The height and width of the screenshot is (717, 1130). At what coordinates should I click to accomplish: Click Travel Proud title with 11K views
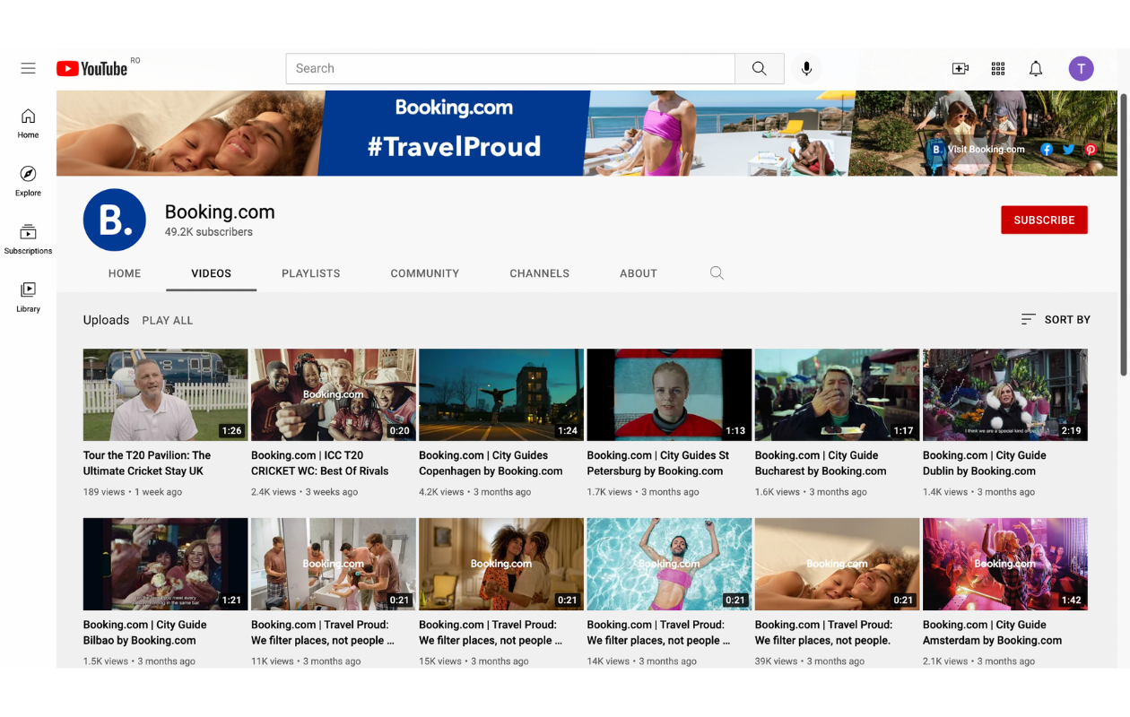[323, 632]
